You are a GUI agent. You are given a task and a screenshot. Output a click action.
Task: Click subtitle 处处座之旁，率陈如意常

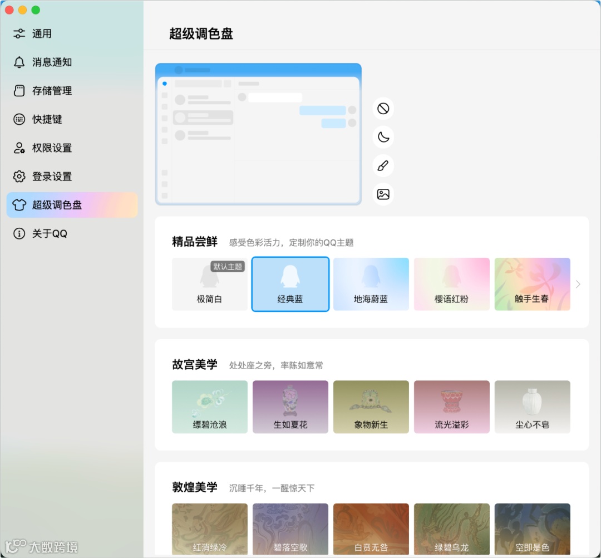coord(276,365)
